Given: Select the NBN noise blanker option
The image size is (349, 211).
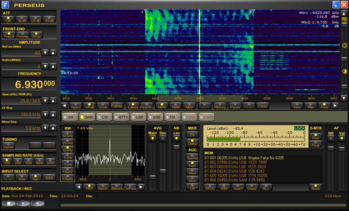Looking at the screenshot, I should 176,106.
